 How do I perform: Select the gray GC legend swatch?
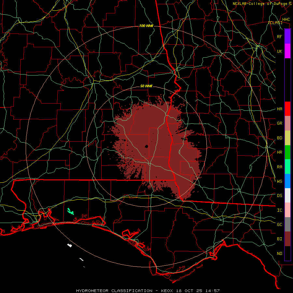click(x=287, y=224)
